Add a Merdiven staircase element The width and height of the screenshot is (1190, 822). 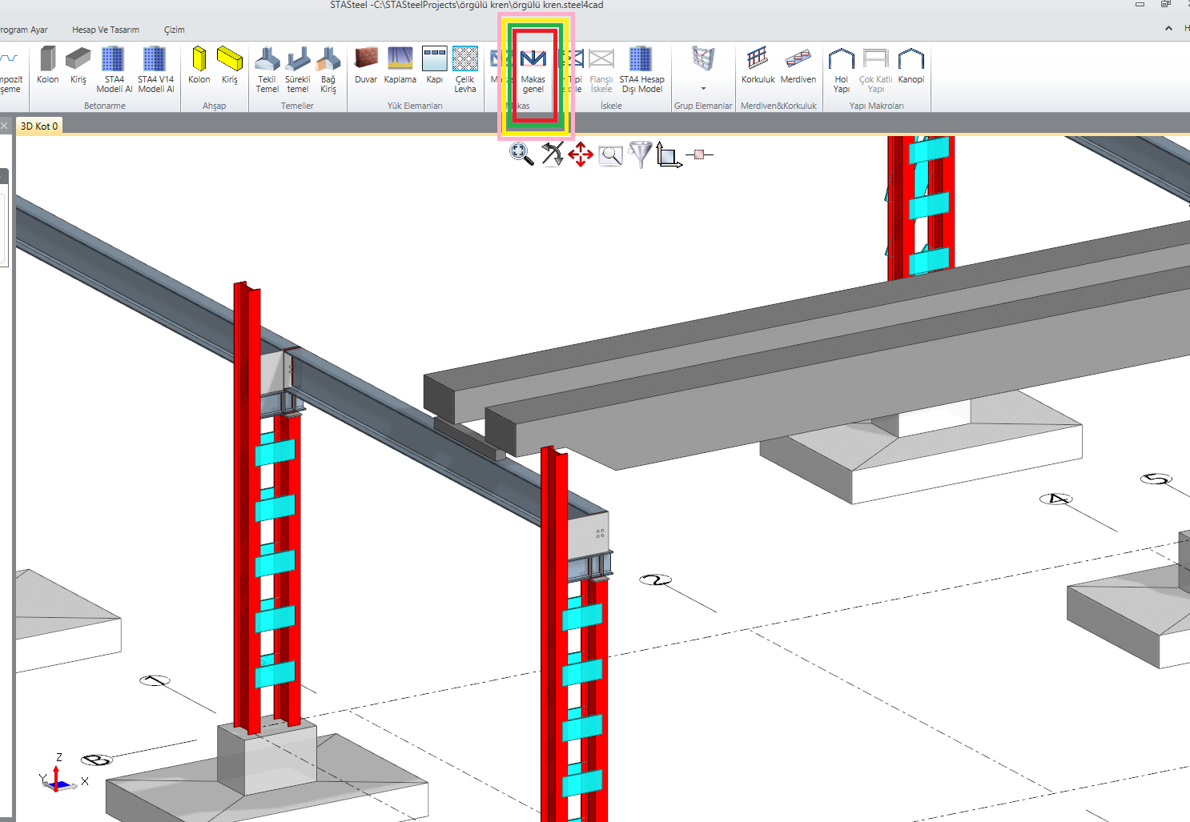pyautogui.click(x=798, y=66)
